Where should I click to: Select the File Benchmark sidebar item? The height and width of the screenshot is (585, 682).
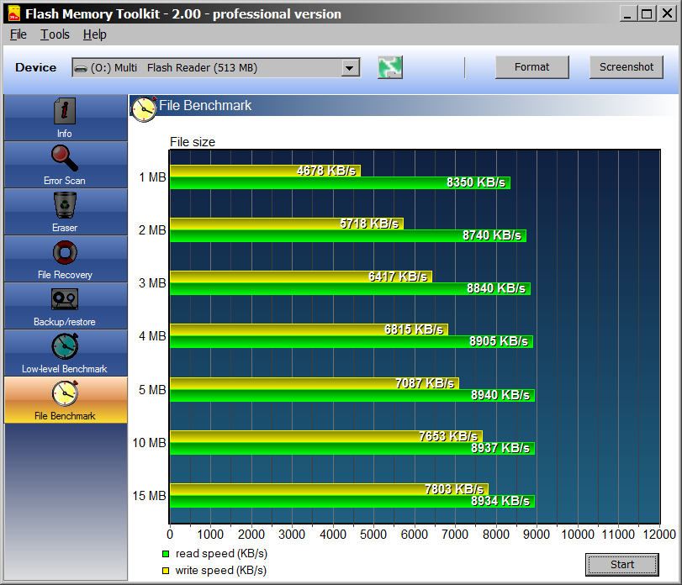pos(65,400)
